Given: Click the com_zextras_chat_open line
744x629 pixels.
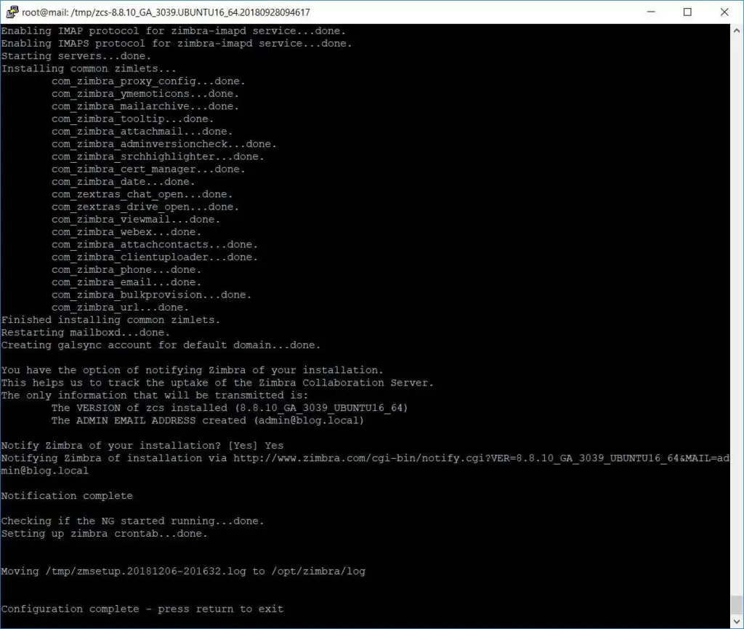Looking at the screenshot, I should 142,195.
